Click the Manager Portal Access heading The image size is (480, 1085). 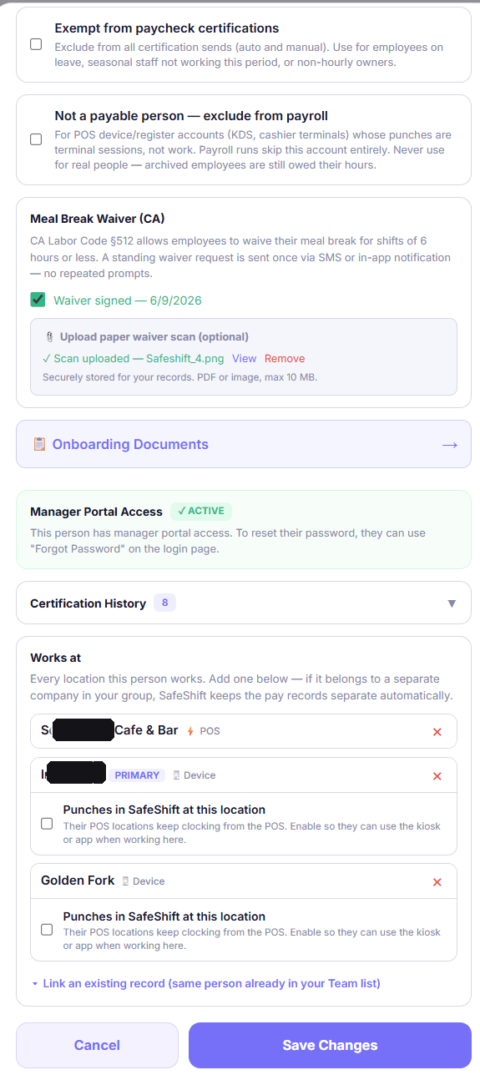coord(96,512)
